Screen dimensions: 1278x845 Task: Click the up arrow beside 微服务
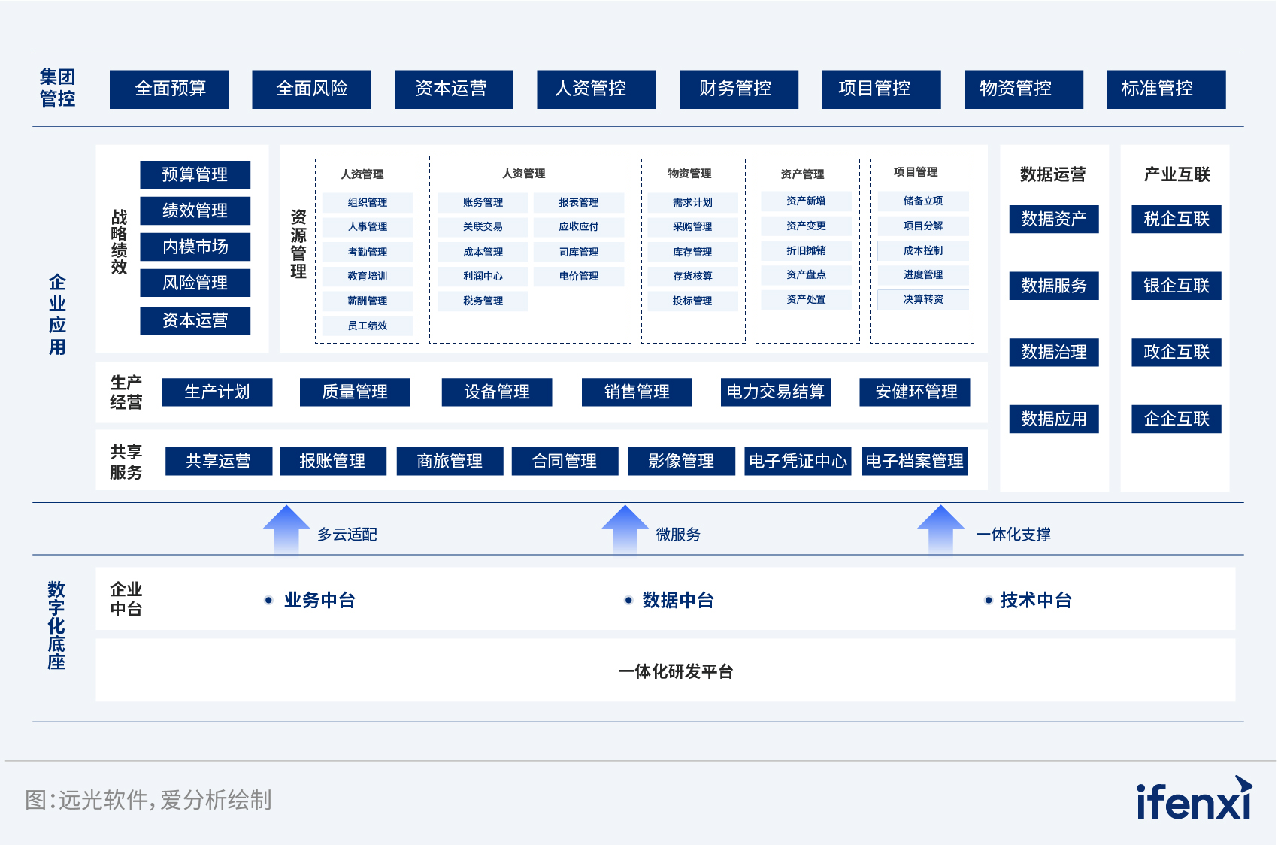pos(625,530)
